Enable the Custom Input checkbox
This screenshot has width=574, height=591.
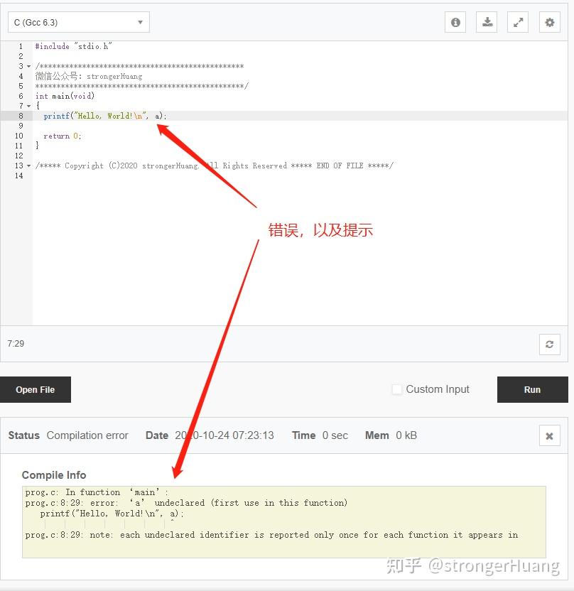click(x=397, y=389)
